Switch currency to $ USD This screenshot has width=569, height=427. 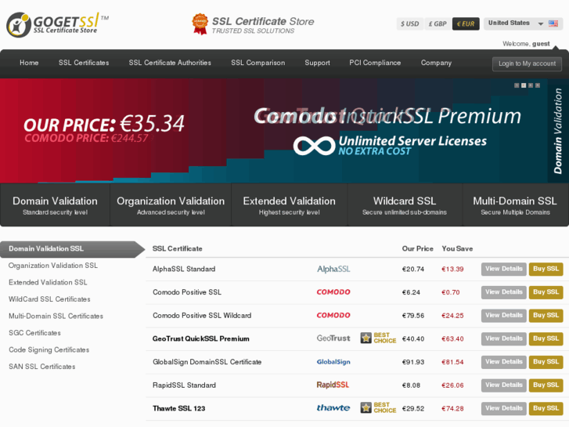(x=409, y=24)
